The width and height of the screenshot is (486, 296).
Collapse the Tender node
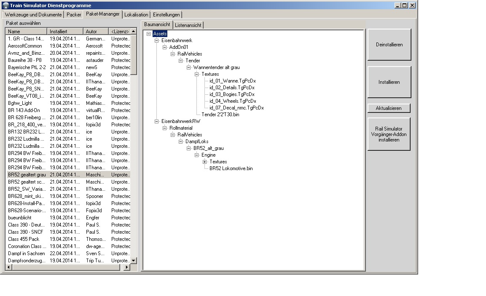pyautogui.click(x=181, y=61)
